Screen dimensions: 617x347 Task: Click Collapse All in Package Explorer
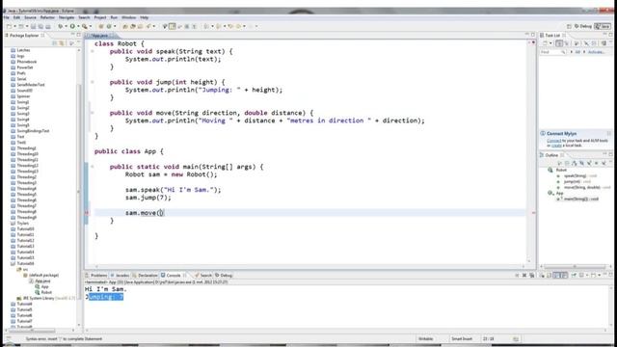tap(55, 42)
